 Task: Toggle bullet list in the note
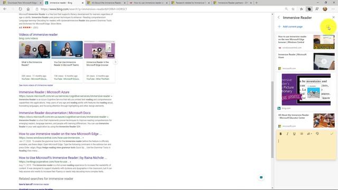click(302, 134)
